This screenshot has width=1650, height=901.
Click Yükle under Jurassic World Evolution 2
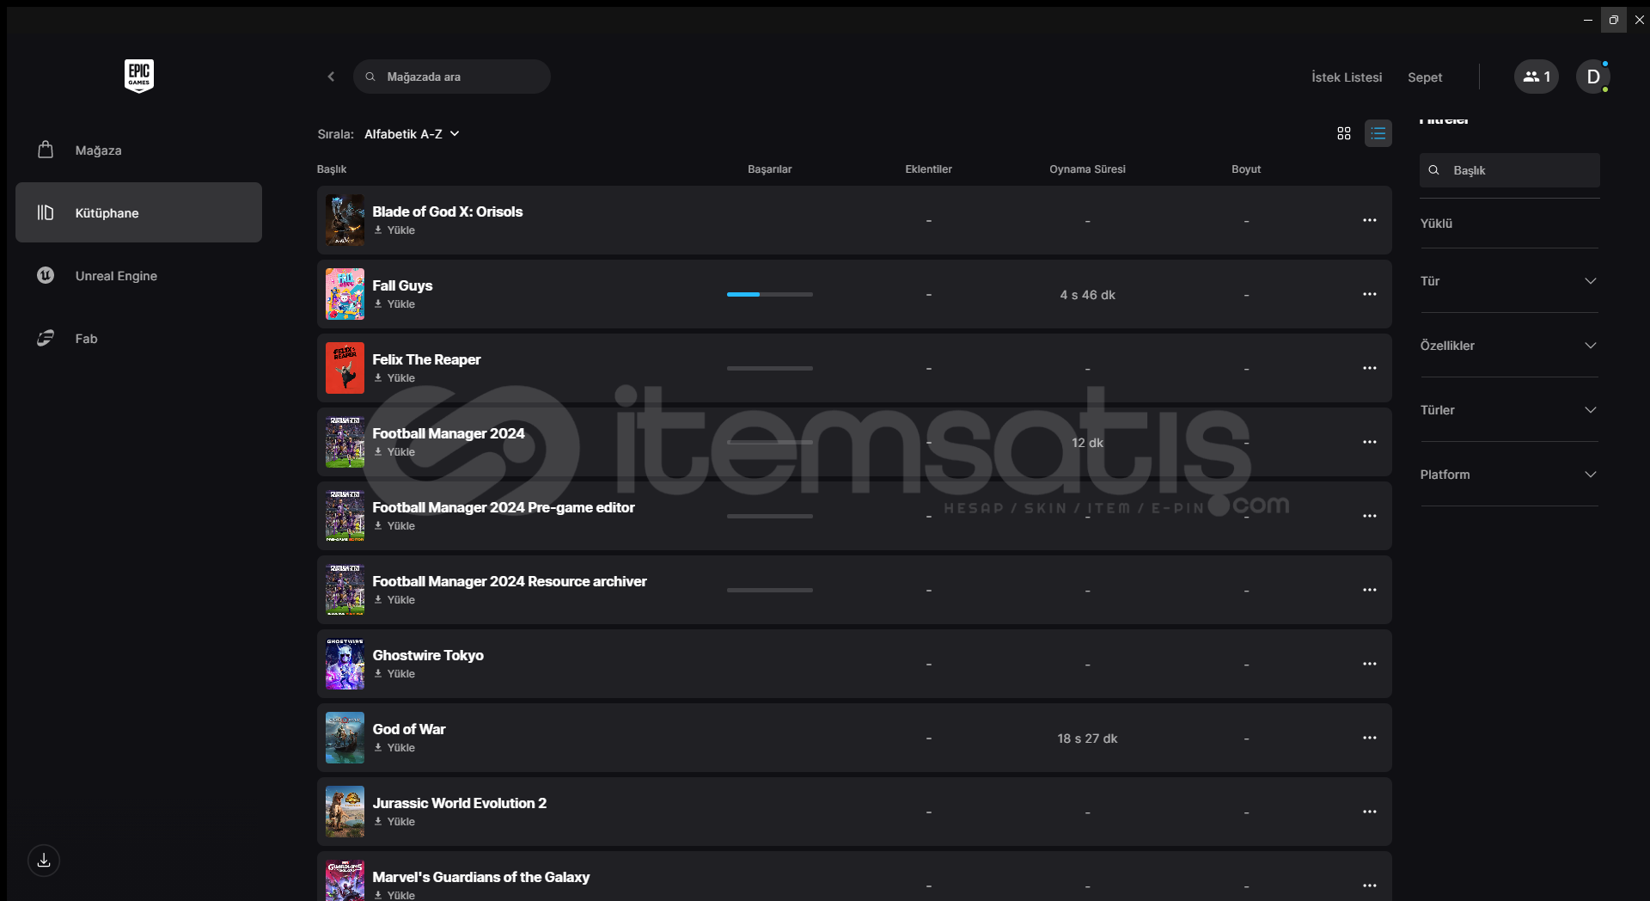tap(394, 822)
